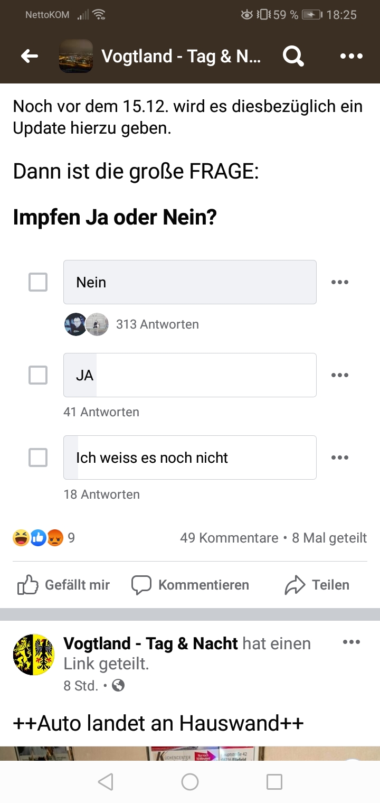This screenshot has height=803, width=380.
Task: Open the 49 Kommentare list
Action: 229,538
